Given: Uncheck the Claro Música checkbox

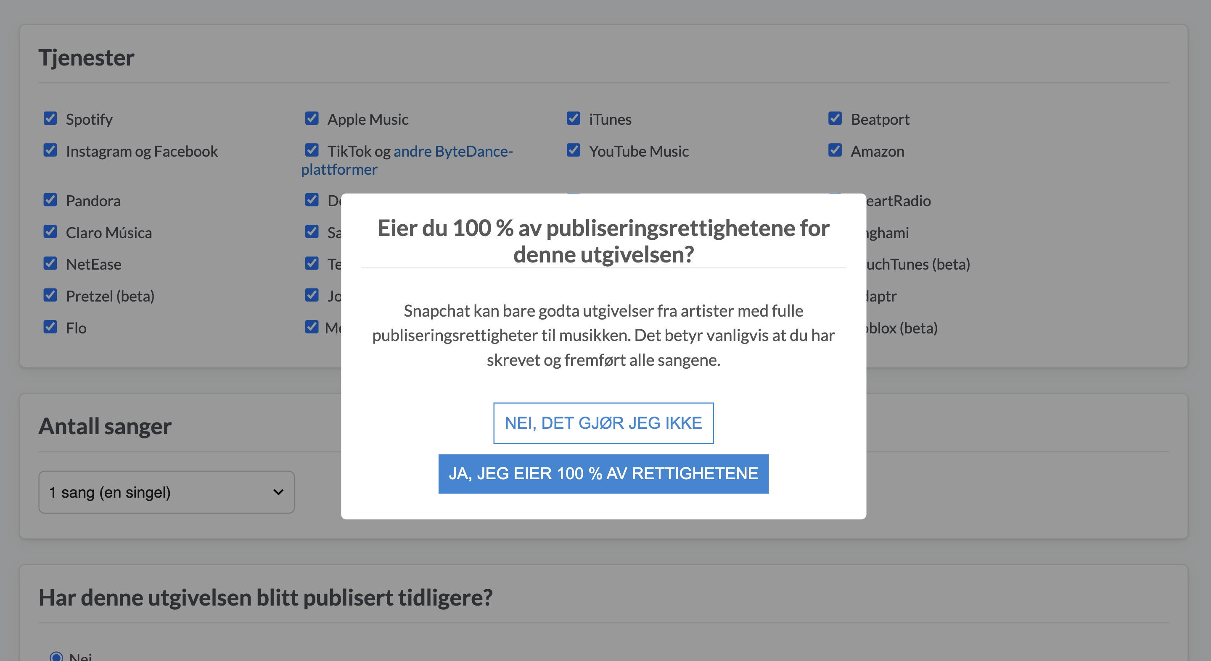Looking at the screenshot, I should (x=50, y=231).
